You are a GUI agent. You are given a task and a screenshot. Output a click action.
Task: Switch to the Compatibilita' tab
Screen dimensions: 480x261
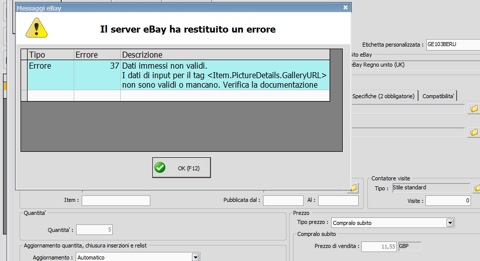coord(438,96)
